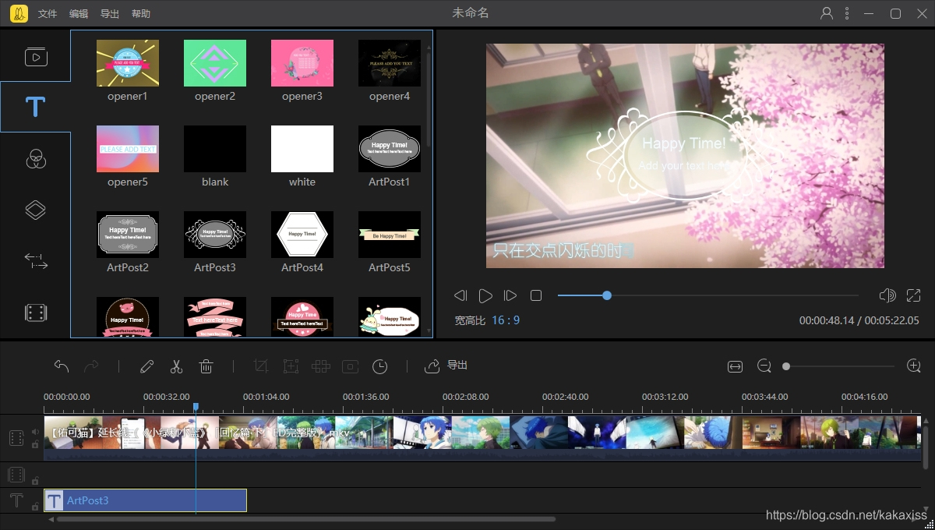Select the opener1 text template
This screenshot has width=935, height=530.
tap(128, 63)
